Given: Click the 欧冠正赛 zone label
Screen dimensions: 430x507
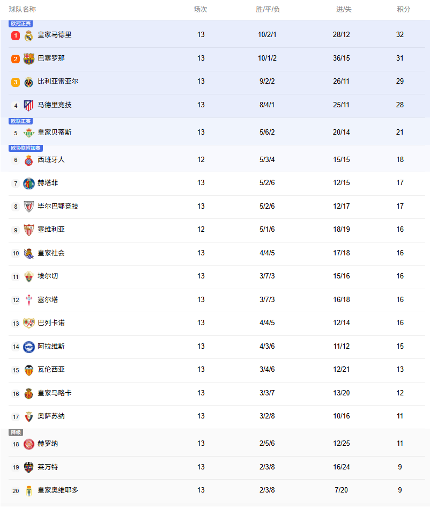Looking at the screenshot, I should (x=21, y=24).
